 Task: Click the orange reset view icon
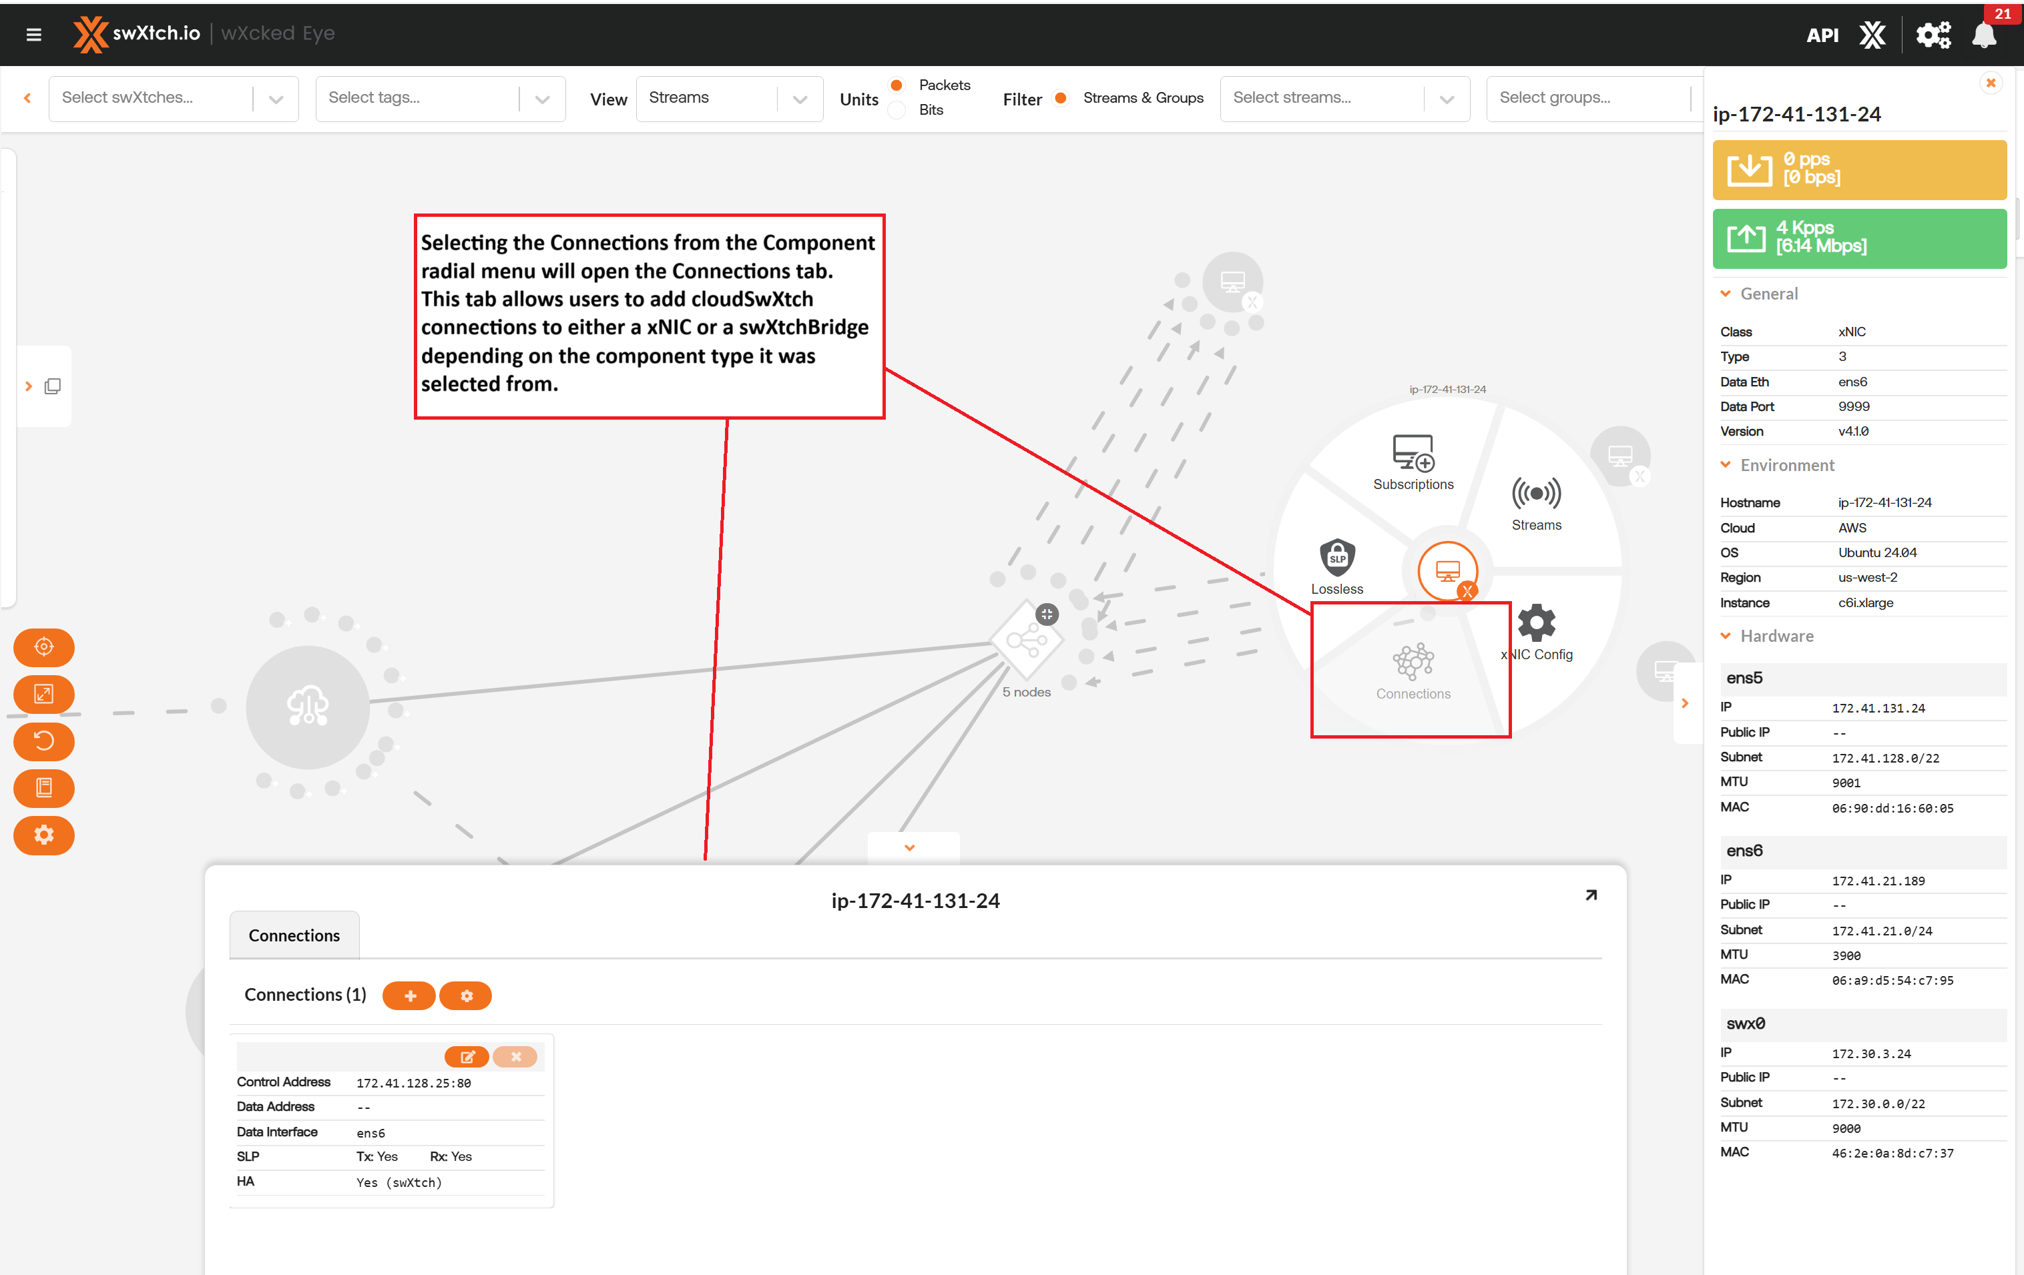[x=43, y=741]
